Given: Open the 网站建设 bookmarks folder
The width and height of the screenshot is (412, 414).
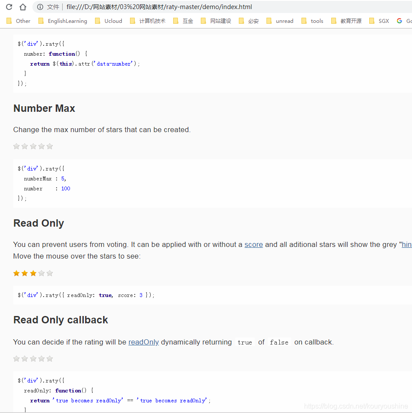Looking at the screenshot, I should pos(216,21).
